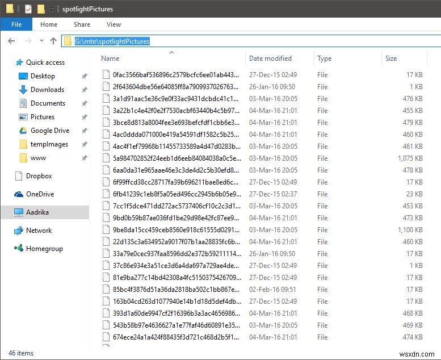Screen dimensions: 441x360
Task: Click file icon of 6f99ffcd38cc28717fa39b696211bae8ed6c...
Action: click(106, 182)
